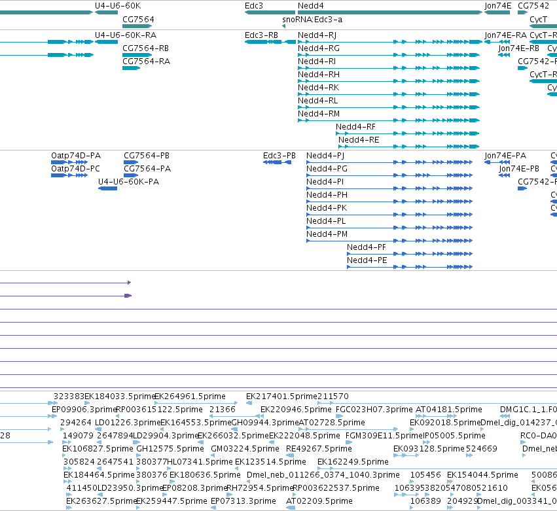Select the EP09906.3prime feature
This screenshot has height=511, width=557.
[x=54, y=416]
